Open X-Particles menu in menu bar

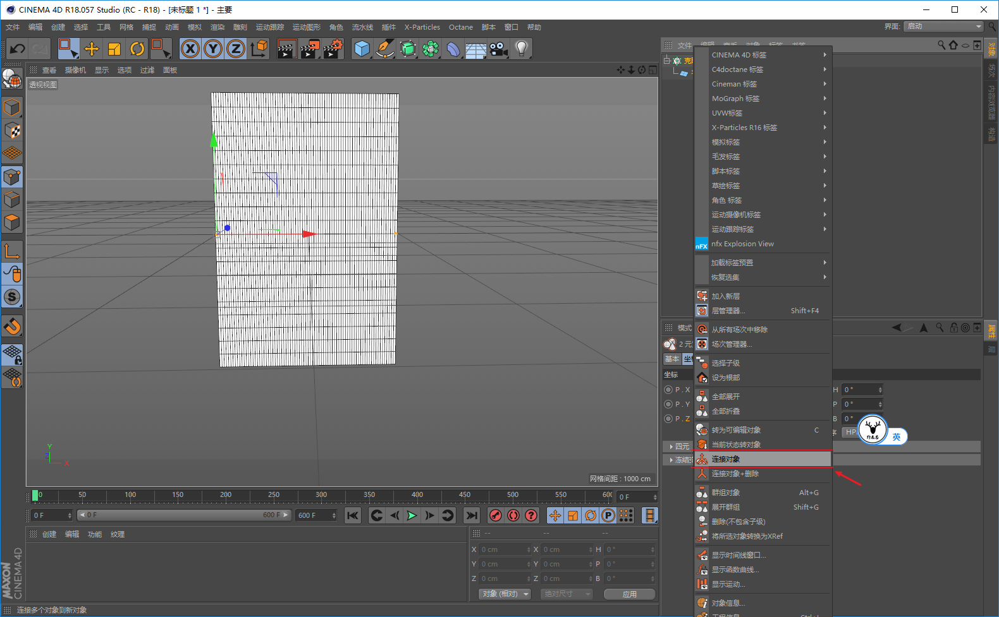pyautogui.click(x=422, y=27)
